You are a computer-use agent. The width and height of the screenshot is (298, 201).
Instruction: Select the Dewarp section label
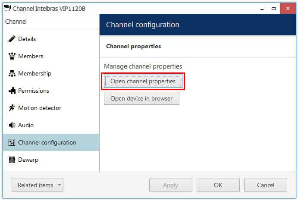point(28,160)
